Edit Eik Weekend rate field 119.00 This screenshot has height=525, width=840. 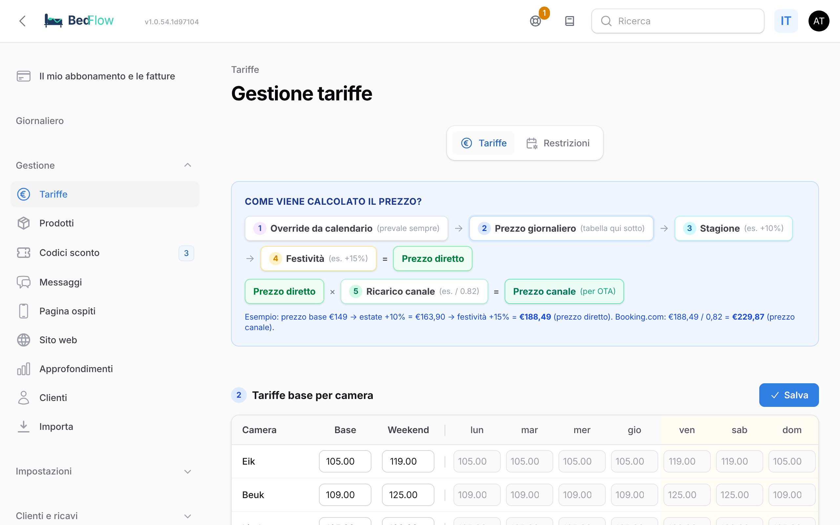[x=408, y=461]
